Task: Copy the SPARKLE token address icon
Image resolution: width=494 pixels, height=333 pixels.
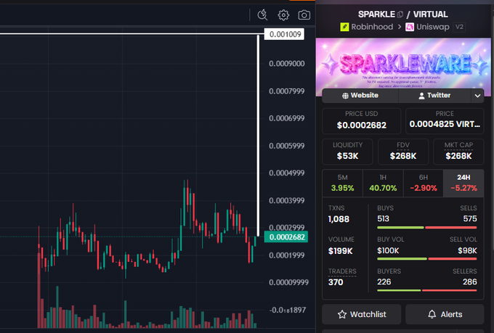Action: pos(400,15)
